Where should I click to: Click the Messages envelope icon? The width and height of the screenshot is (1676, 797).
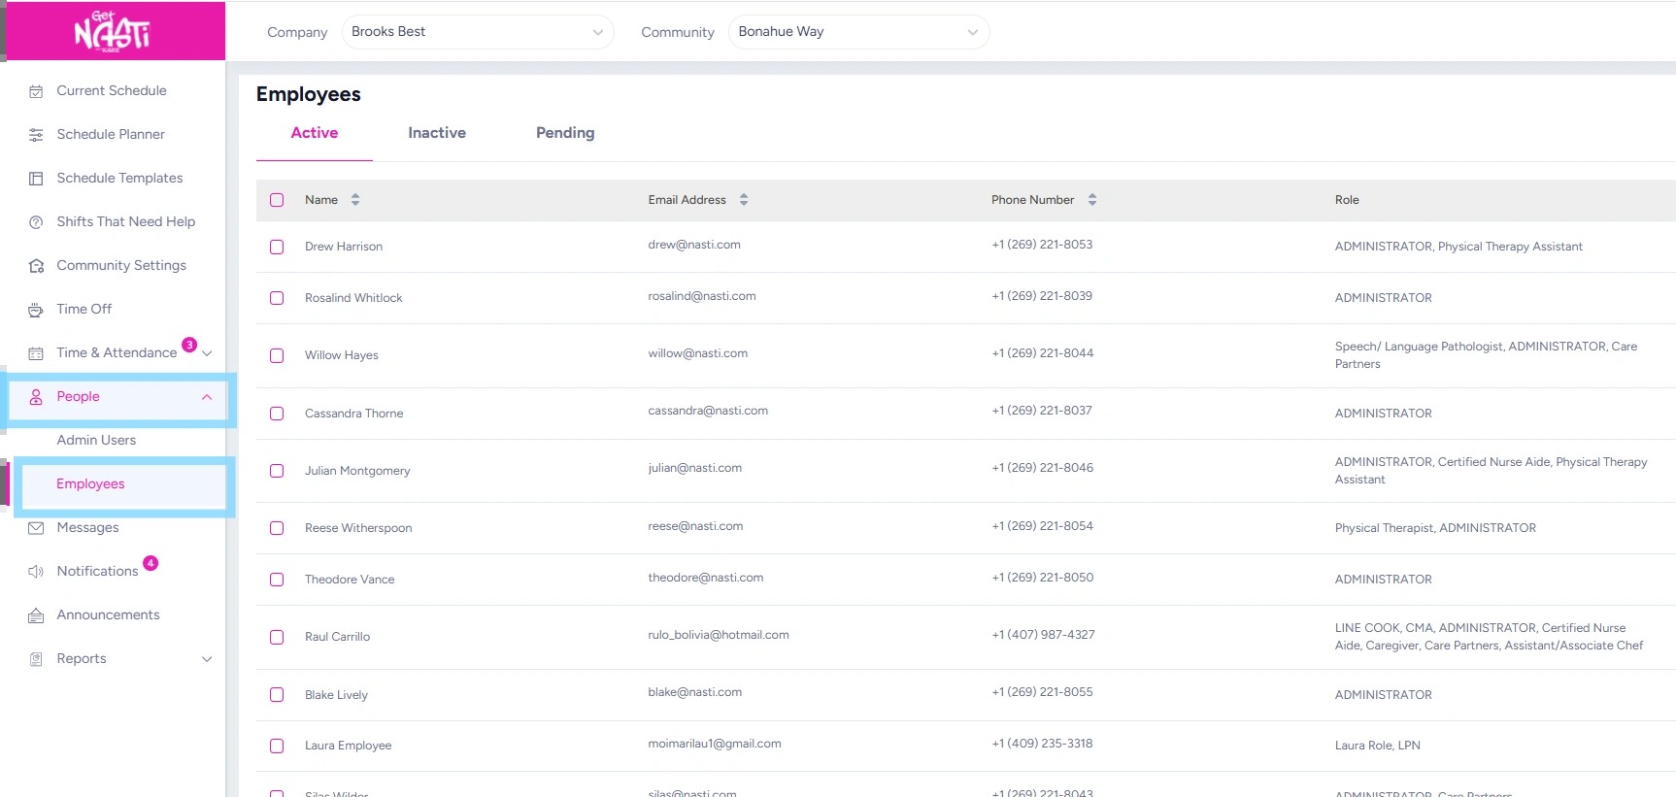(36, 528)
